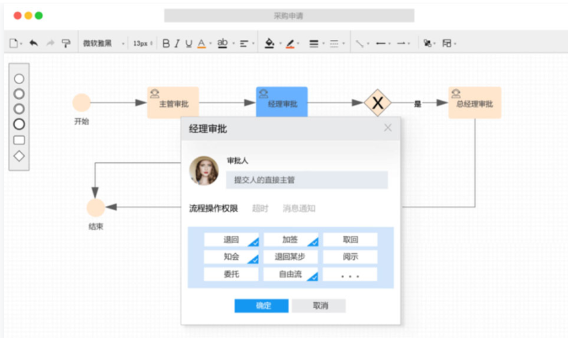This screenshot has width=568, height=338.
Task: Enable the 委托 permission option
Action: 231,274
